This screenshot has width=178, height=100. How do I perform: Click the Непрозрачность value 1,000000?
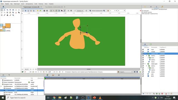click(x=17, y=80)
